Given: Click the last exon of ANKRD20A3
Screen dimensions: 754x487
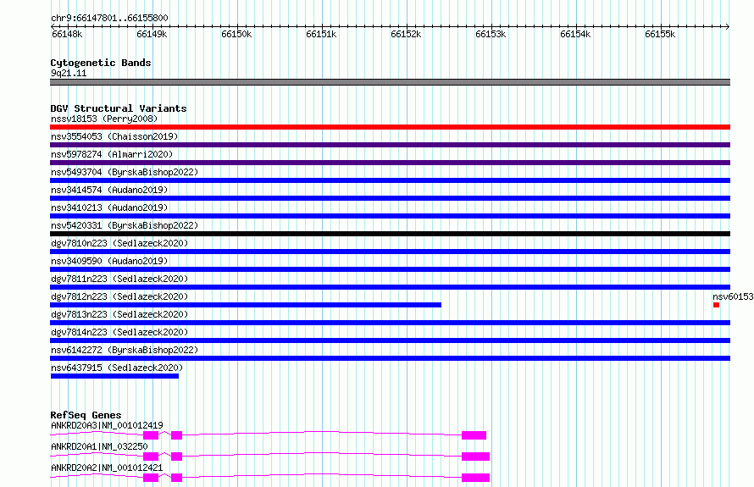Looking at the screenshot, I should click(474, 435).
